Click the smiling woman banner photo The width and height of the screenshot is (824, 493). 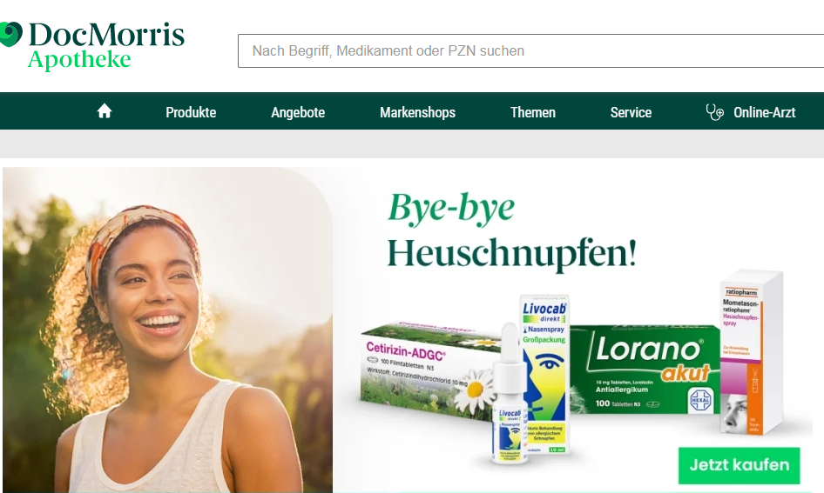[x=167, y=330]
